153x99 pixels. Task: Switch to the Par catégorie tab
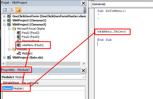(30, 83)
